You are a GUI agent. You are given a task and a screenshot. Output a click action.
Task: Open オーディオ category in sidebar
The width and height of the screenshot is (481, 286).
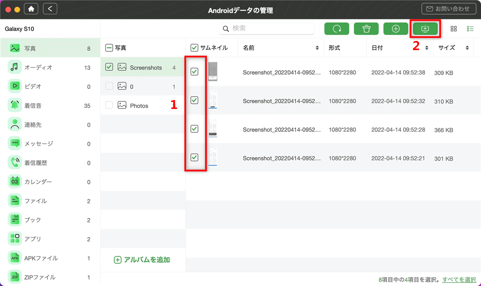(50, 67)
